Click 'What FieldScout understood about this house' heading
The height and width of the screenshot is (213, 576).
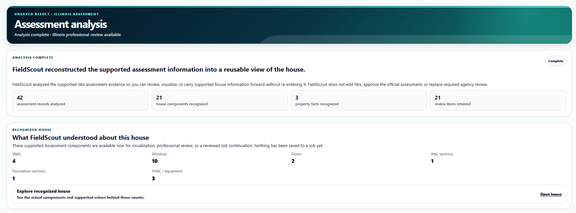click(81, 138)
